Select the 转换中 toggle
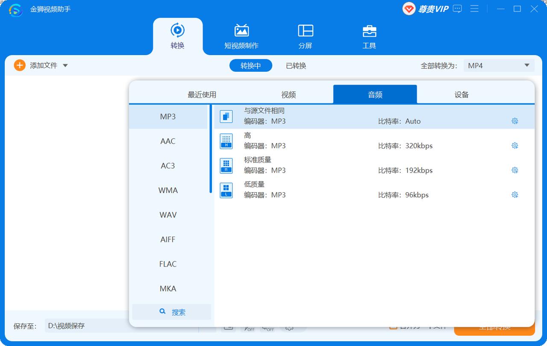The width and height of the screenshot is (547, 346). point(250,65)
